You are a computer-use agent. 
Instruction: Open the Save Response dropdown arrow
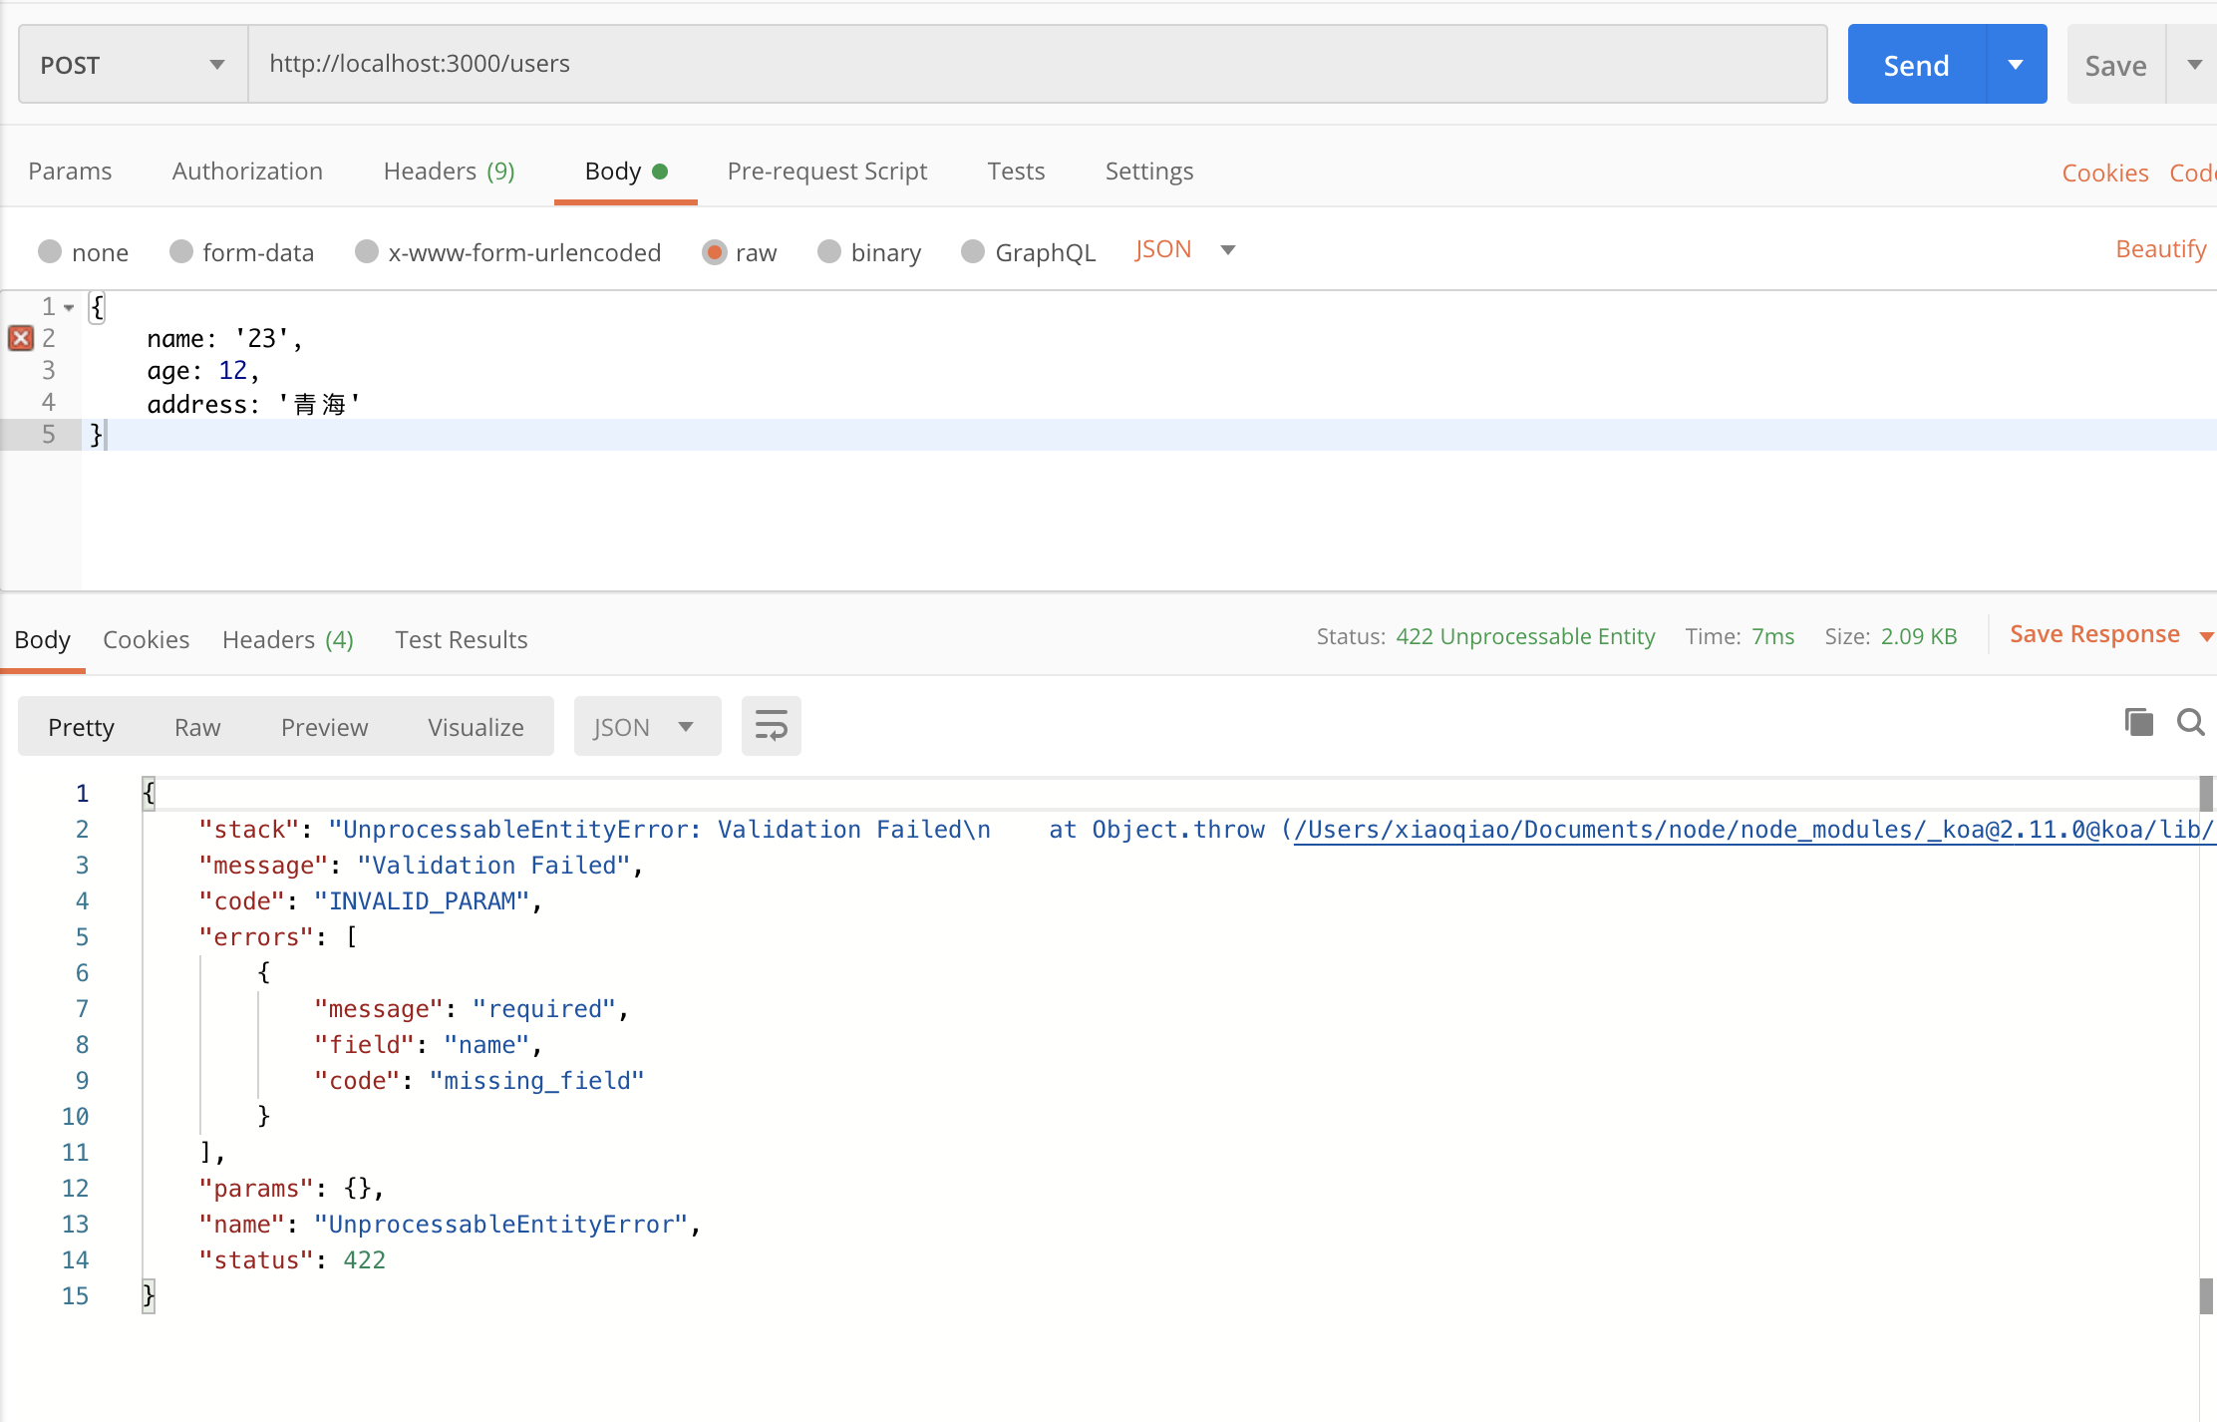(2206, 636)
